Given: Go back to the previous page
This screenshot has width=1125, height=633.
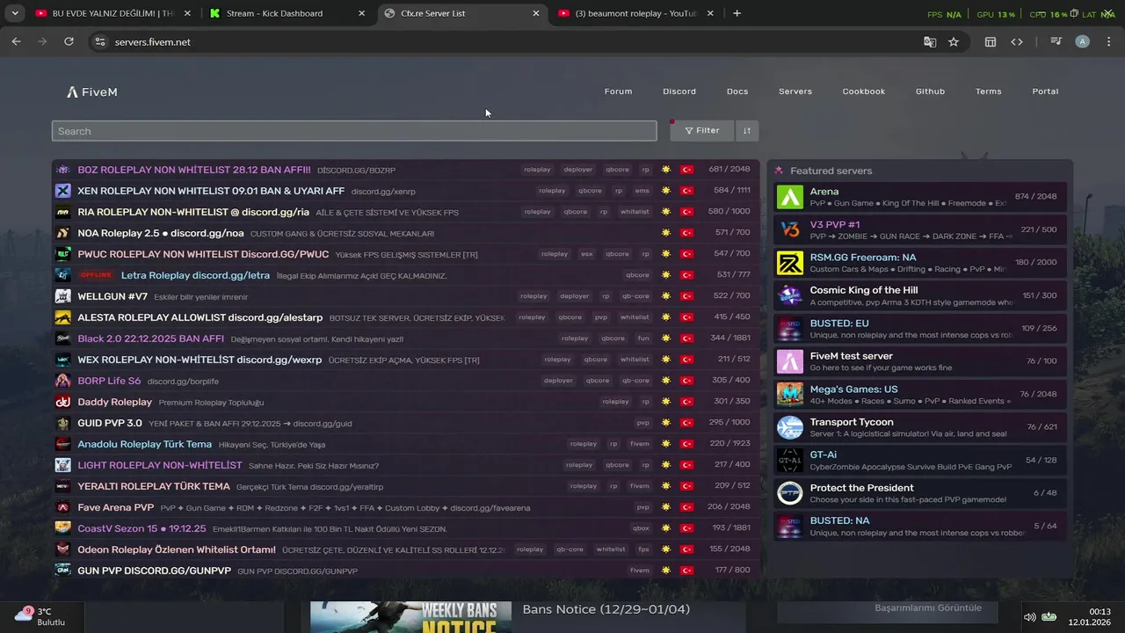Looking at the screenshot, I should pos(16,41).
